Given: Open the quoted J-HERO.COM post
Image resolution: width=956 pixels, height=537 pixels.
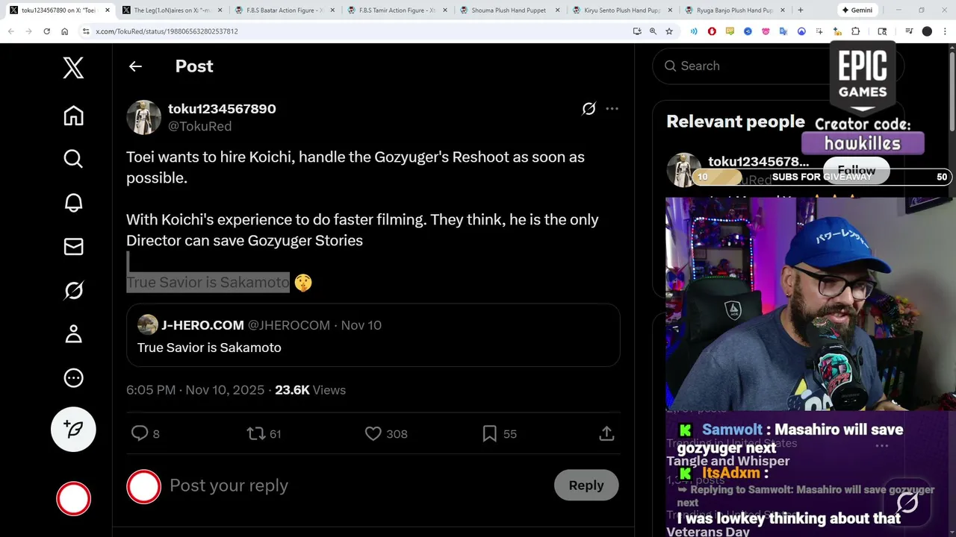Looking at the screenshot, I should click(x=373, y=335).
